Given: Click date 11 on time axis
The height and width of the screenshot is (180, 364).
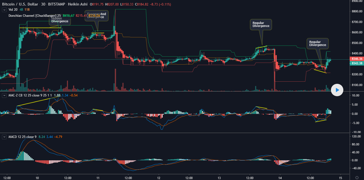Looking at the screenshot, I should click(98, 178).
